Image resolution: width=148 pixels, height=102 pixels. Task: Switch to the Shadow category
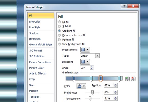tap(34, 33)
